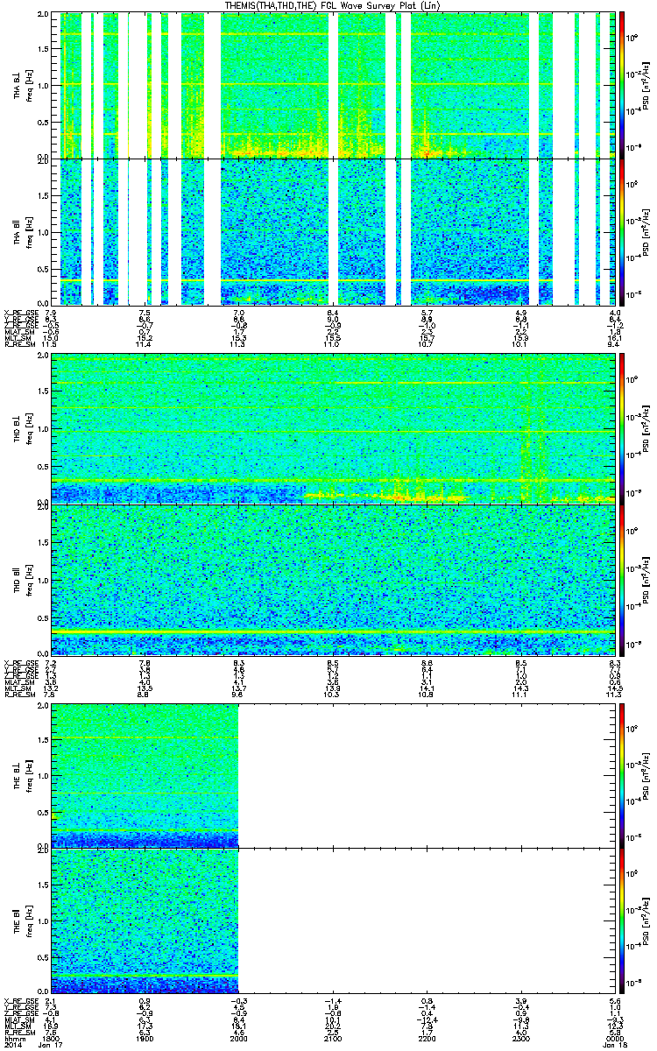Click the '2200' time tick label
This screenshot has width=657, height=1051.
click(427, 1038)
